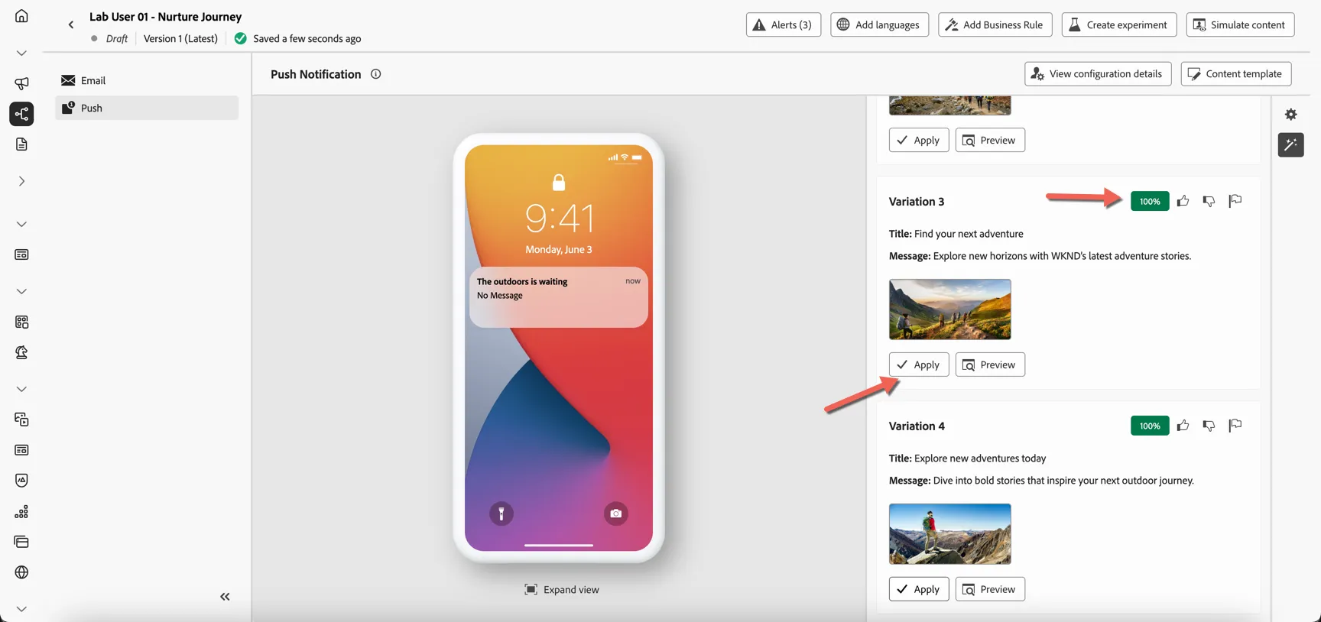The image size is (1321, 622).
Task: Select the journeys icon in sidebar
Action: click(21, 114)
